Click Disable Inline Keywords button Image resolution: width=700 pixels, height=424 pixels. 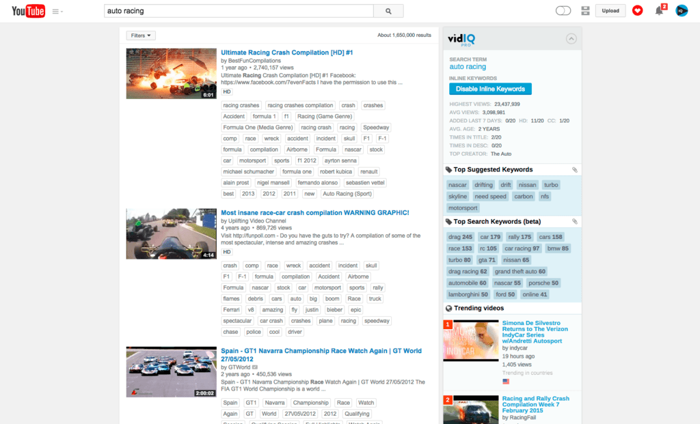click(x=490, y=89)
